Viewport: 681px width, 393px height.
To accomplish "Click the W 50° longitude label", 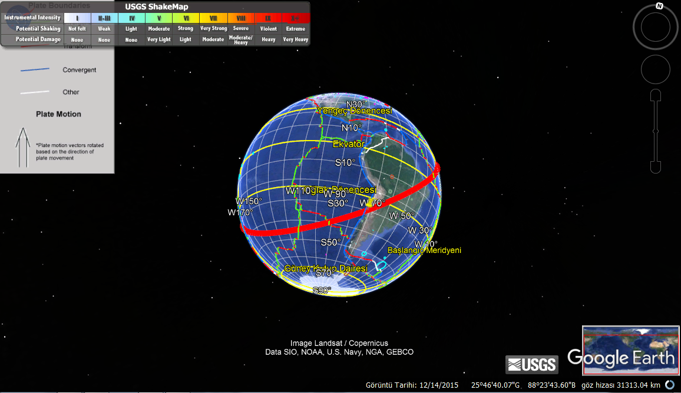I will (402, 215).
